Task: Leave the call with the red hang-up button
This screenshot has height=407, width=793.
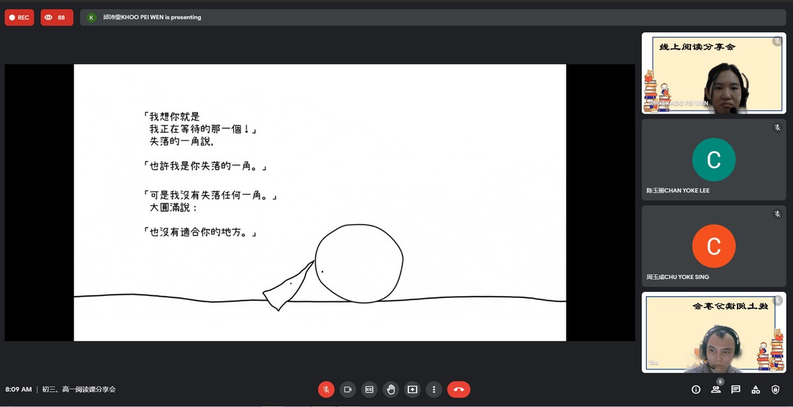Action: (459, 389)
